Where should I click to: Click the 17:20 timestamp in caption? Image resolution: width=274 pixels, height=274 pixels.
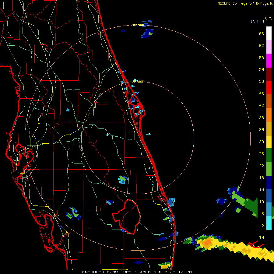point(185,272)
